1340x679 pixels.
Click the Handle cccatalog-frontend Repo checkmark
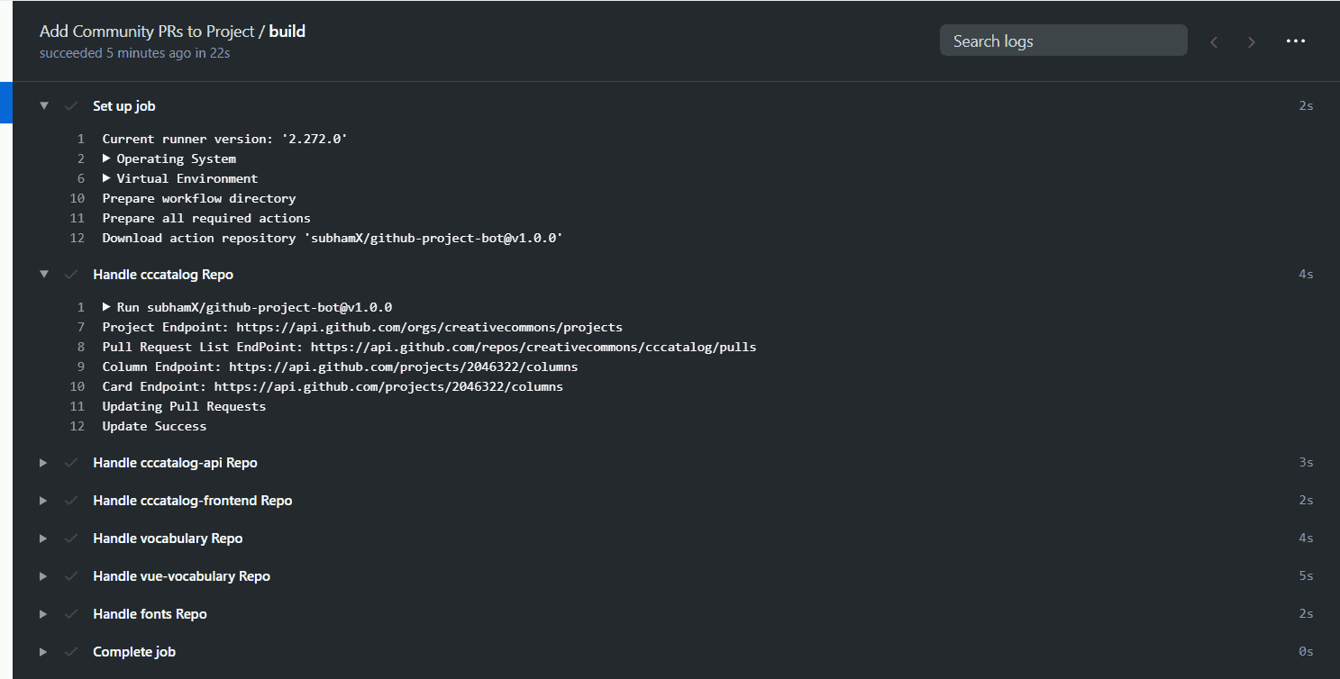pos(71,501)
